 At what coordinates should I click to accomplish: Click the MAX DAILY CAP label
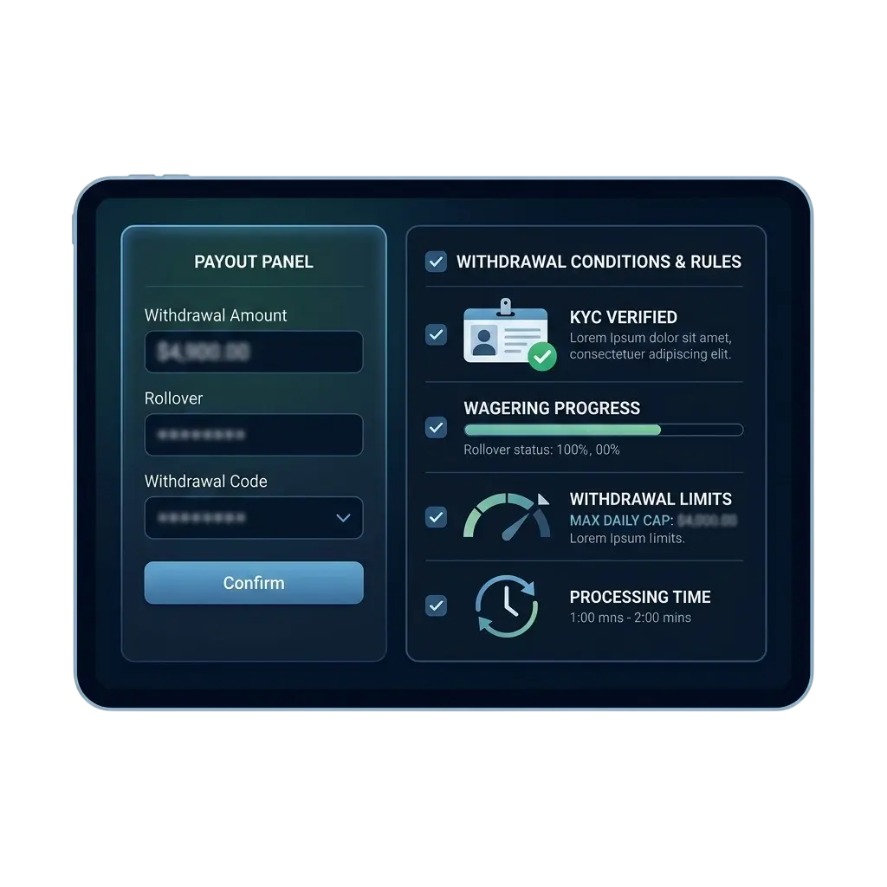(621, 521)
